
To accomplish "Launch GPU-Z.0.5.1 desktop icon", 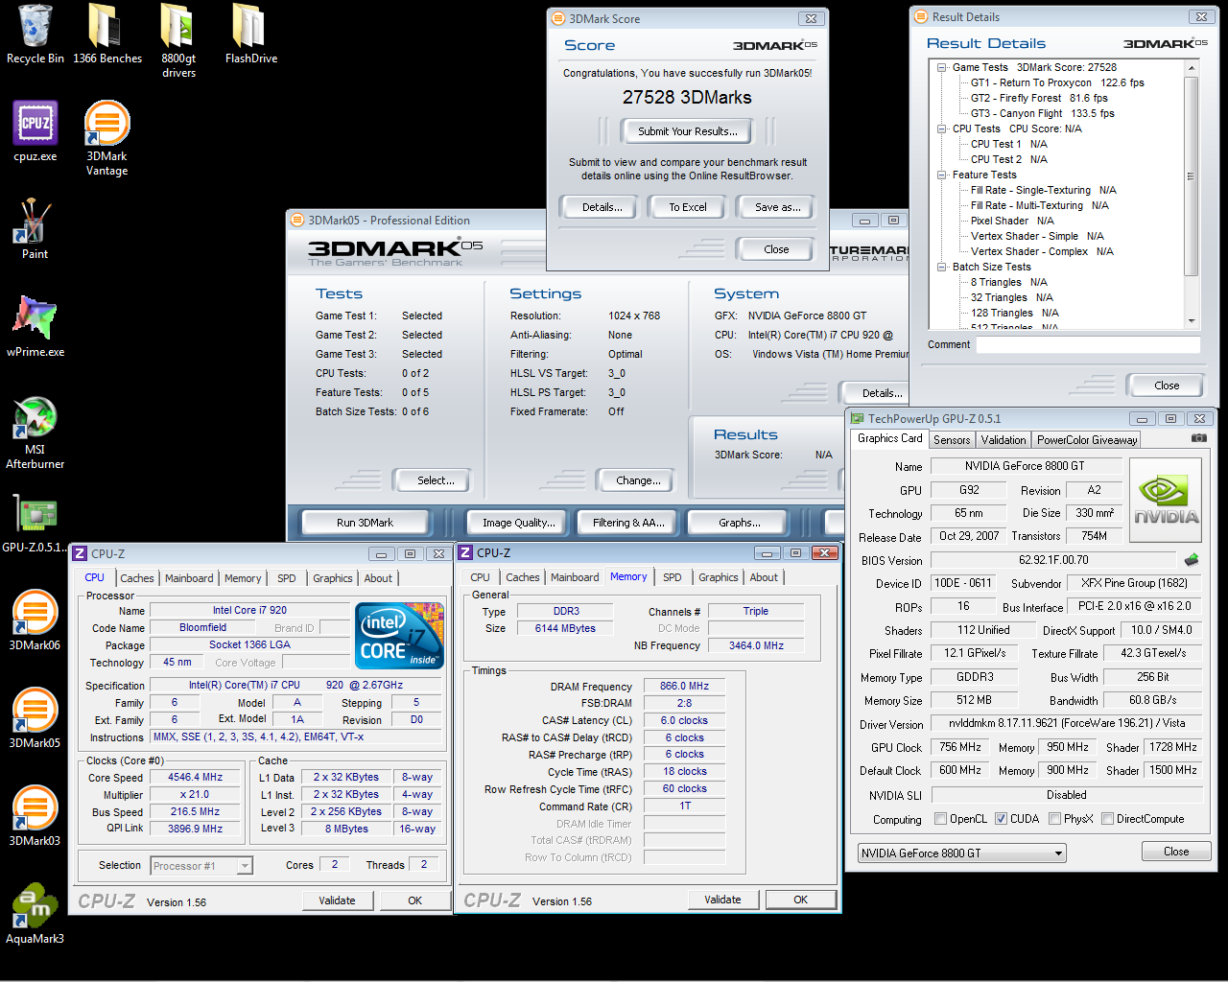I will (x=35, y=526).
